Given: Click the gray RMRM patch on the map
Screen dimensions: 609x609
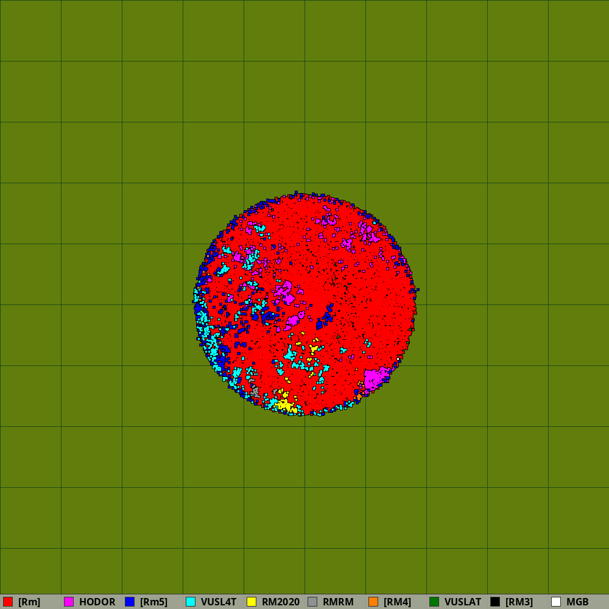Looking at the screenshot, I should click(x=255, y=391).
